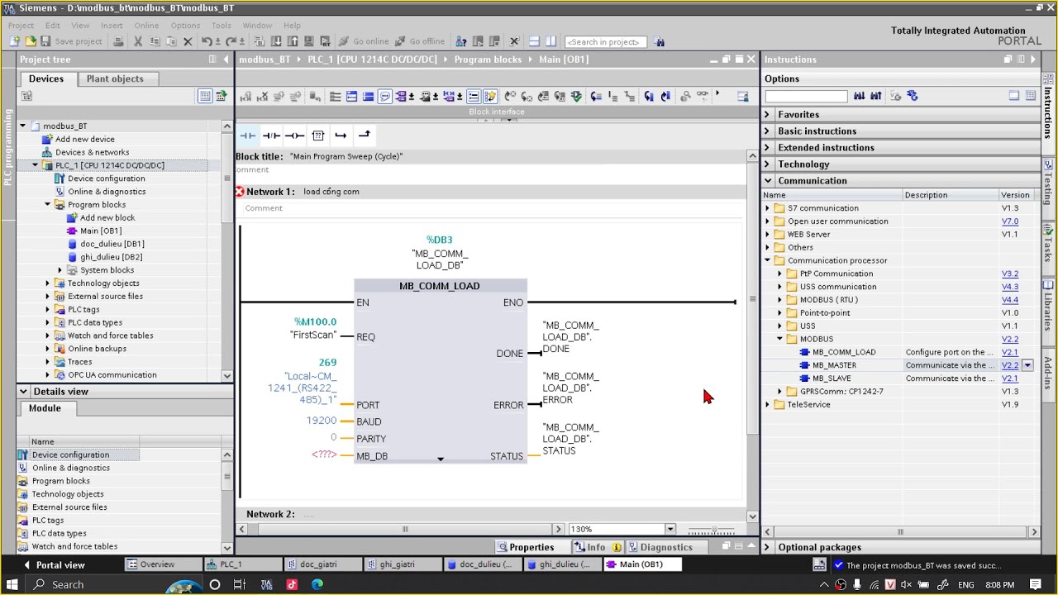The width and height of the screenshot is (1058, 595).
Task: Expand the Extended instructions section
Action: coord(767,148)
